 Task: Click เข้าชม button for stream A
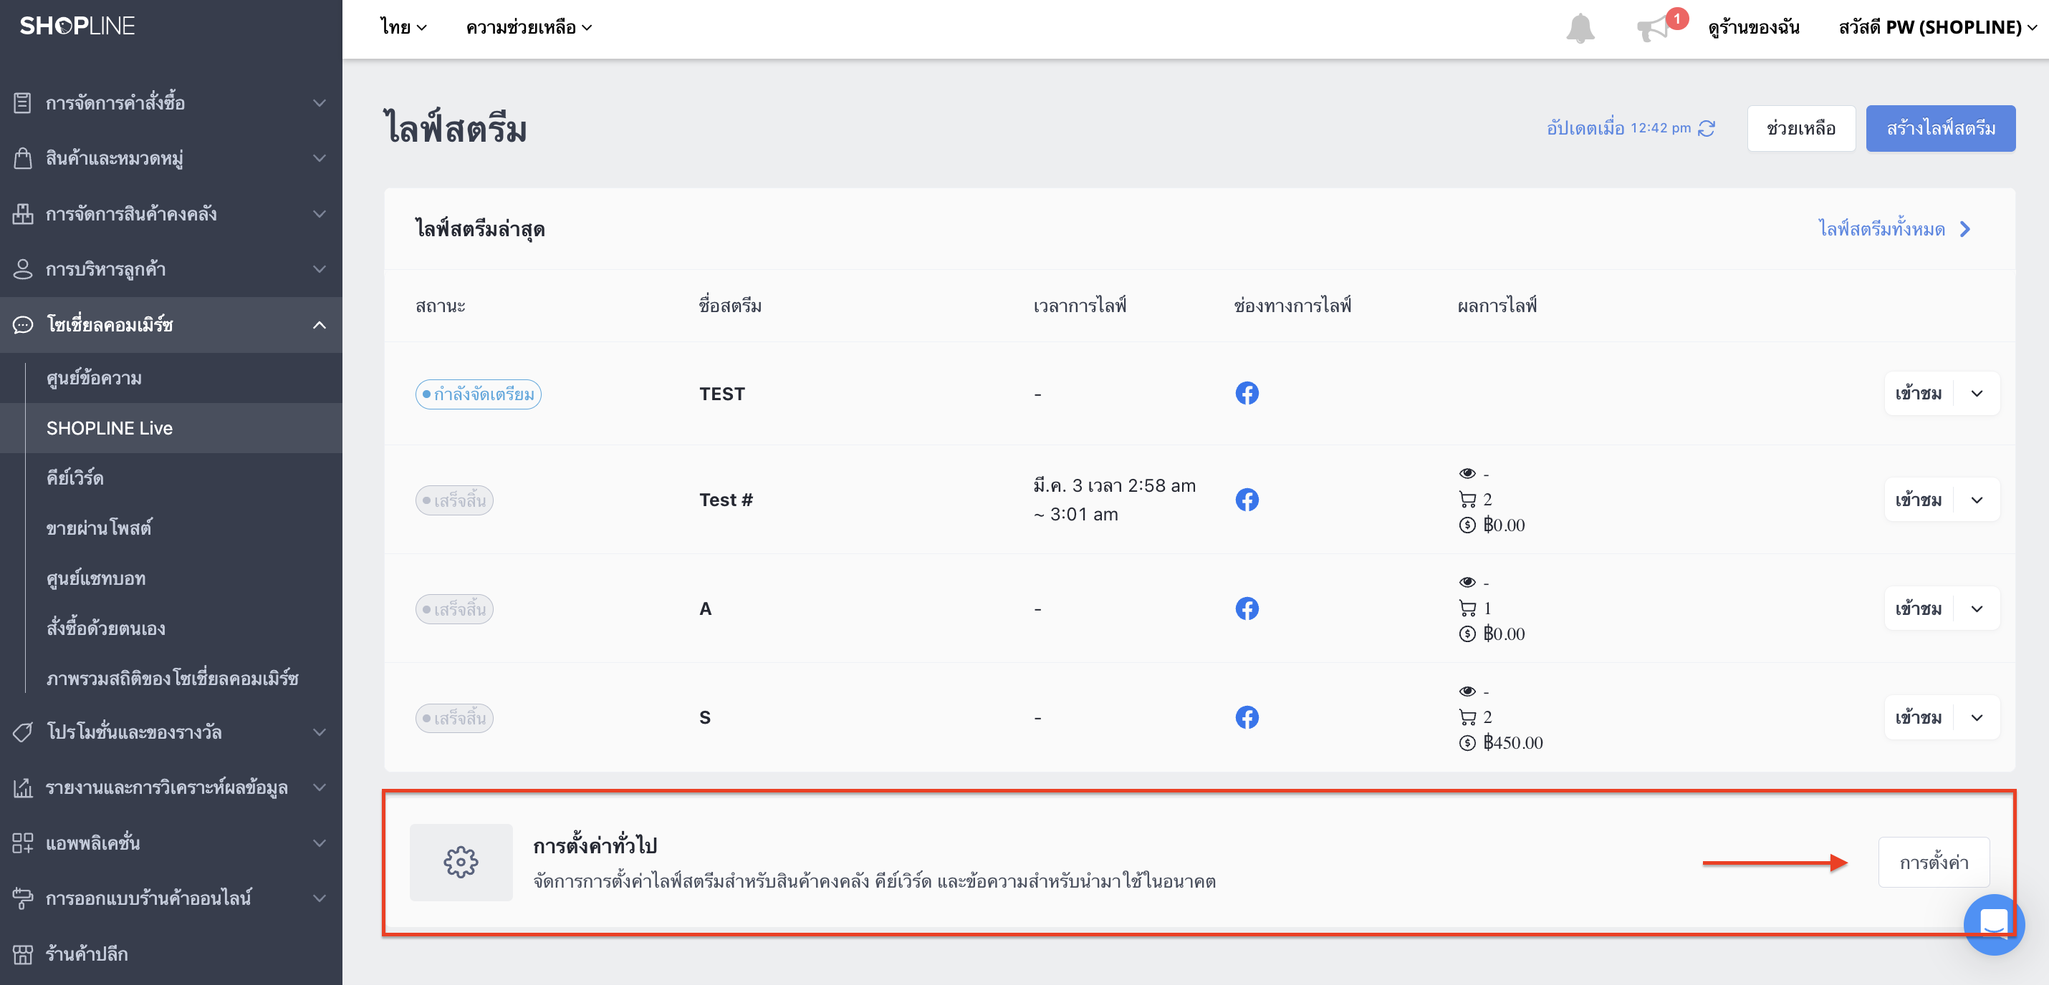[x=1919, y=609]
